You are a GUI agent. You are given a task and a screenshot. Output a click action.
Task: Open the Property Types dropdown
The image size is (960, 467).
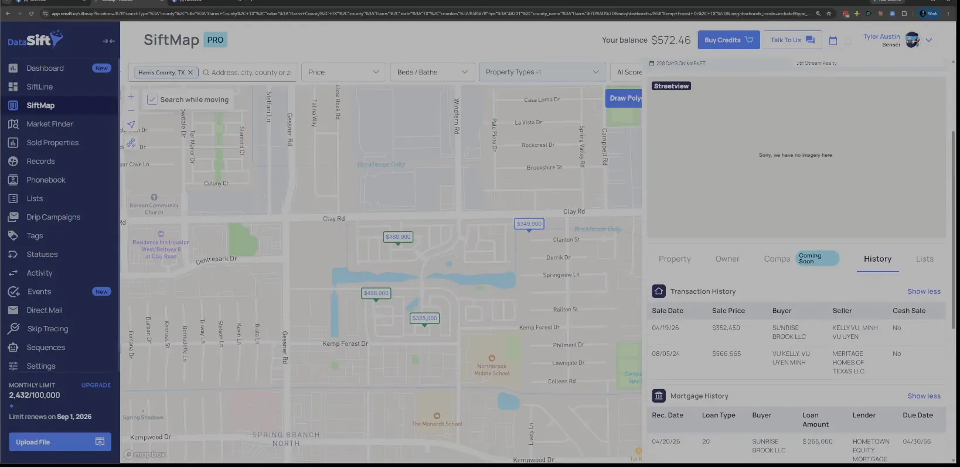click(x=542, y=72)
